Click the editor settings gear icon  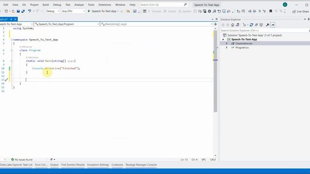click(217, 19)
